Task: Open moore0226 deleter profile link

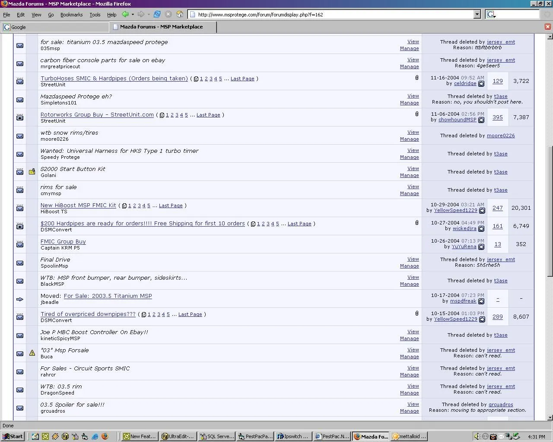Action: (x=501, y=136)
